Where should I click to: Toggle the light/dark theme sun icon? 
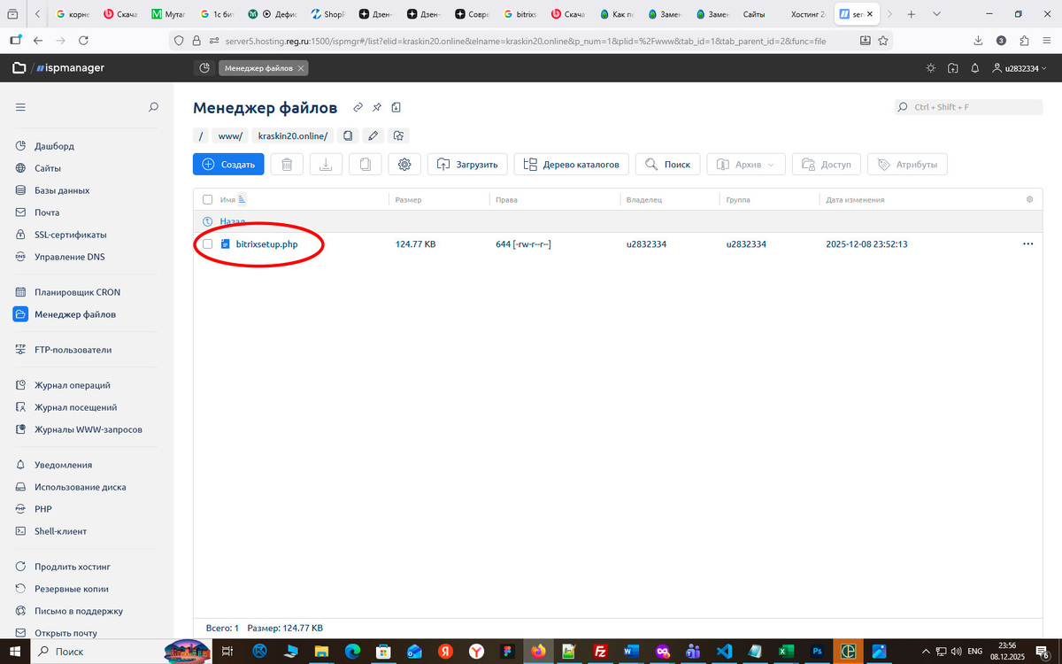pos(929,67)
